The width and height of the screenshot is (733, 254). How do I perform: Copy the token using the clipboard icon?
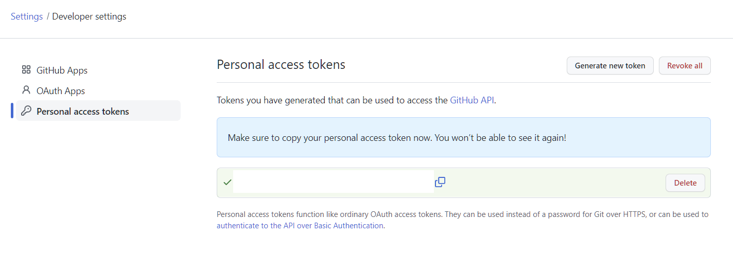[x=440, y=182]
